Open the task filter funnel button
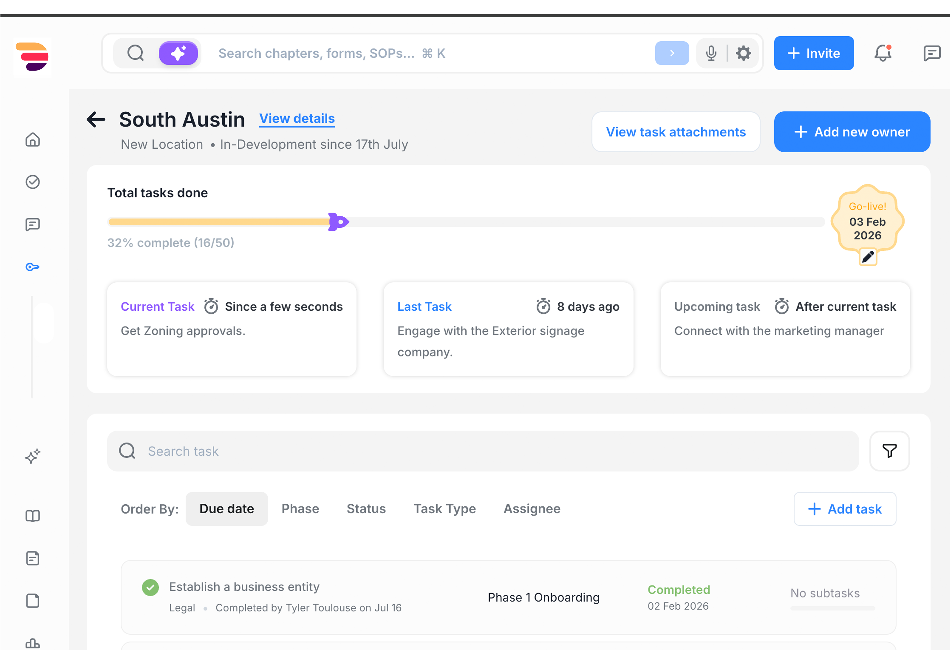Screen dimensions: 950x650 tap(889, 451)
